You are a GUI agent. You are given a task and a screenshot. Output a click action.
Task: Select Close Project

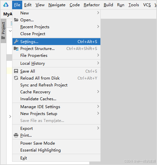(x=56, y=34)
